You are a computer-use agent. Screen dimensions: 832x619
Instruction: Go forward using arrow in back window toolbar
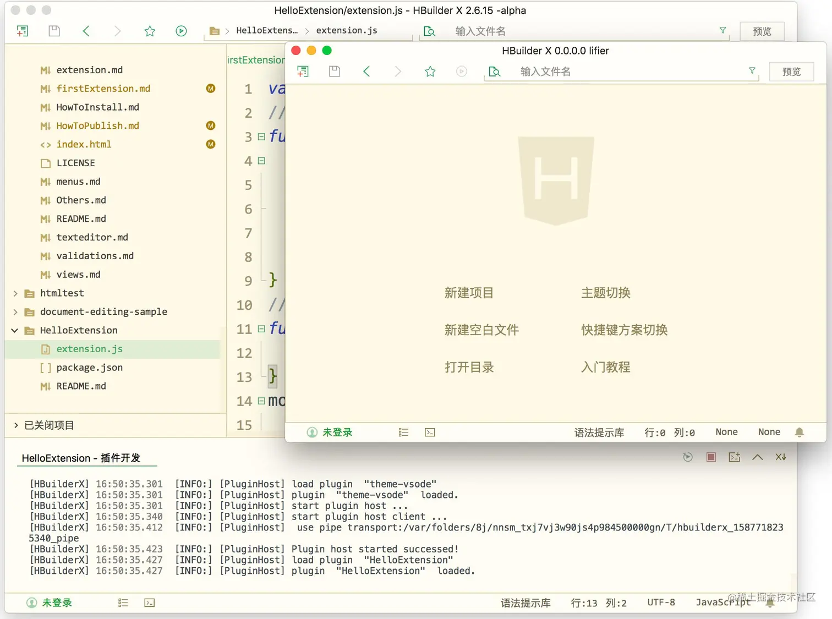pyautogui.click(x=117, y=31)
